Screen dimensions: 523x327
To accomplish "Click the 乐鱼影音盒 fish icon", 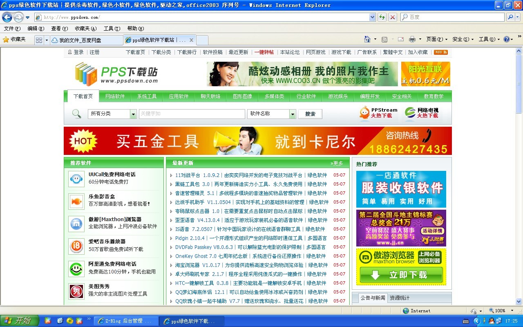I will pyautogui.click(x=76, y=201).
